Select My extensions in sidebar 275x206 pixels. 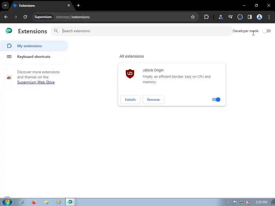(x=34, y=46)
